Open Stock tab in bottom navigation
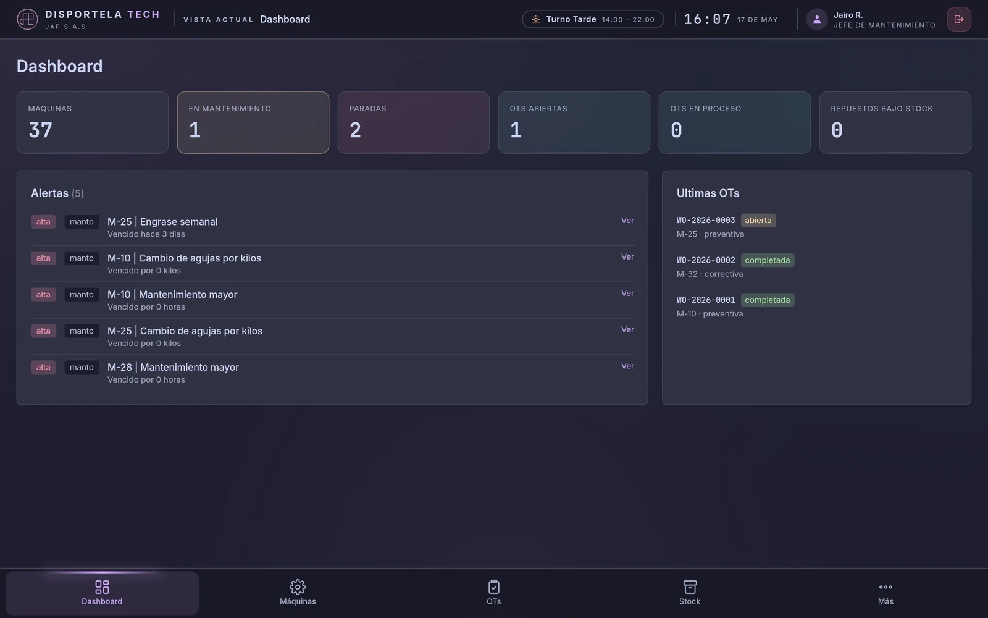The width and height of the screenshot is (988, 618). click(690, 593)
